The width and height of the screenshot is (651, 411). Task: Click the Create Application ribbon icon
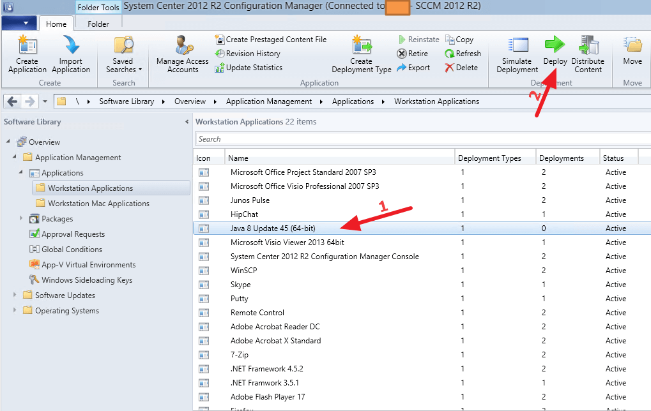[x=27, y=45]
